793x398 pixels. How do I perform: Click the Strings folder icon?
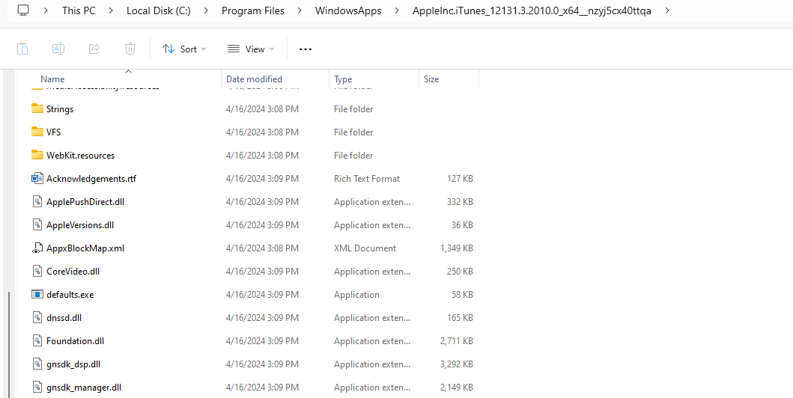click(x=37, y=108)
